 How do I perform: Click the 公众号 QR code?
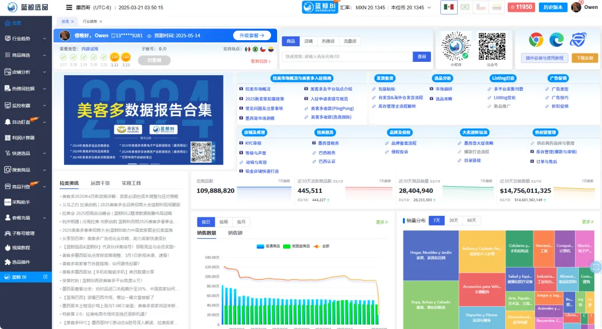pos(492,47)
